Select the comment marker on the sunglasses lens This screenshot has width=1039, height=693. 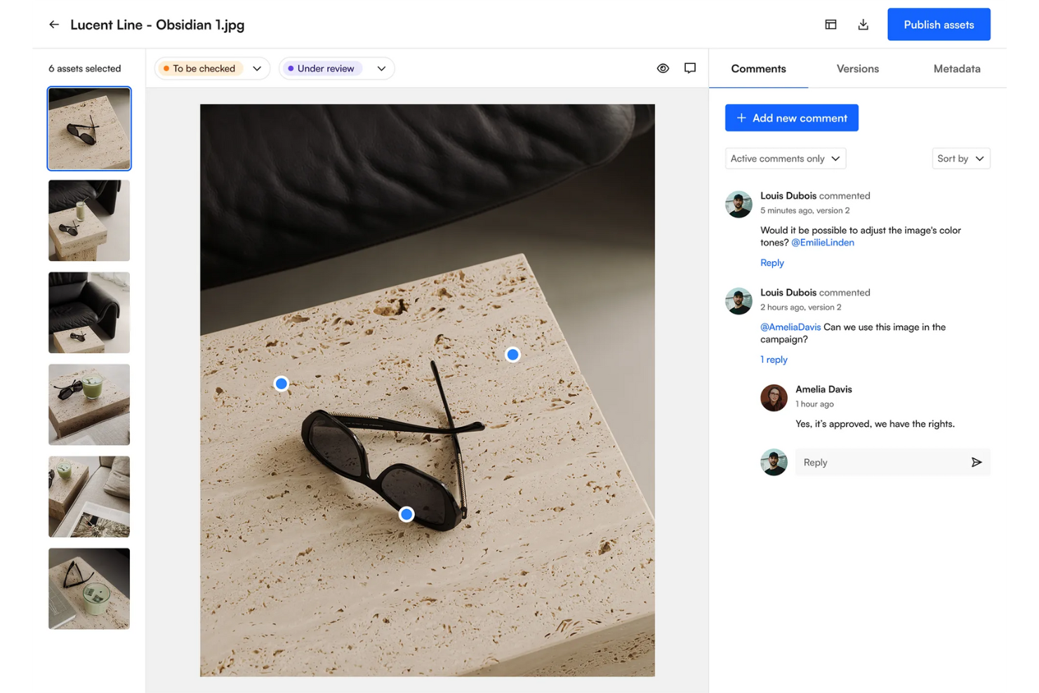[406, 515]
